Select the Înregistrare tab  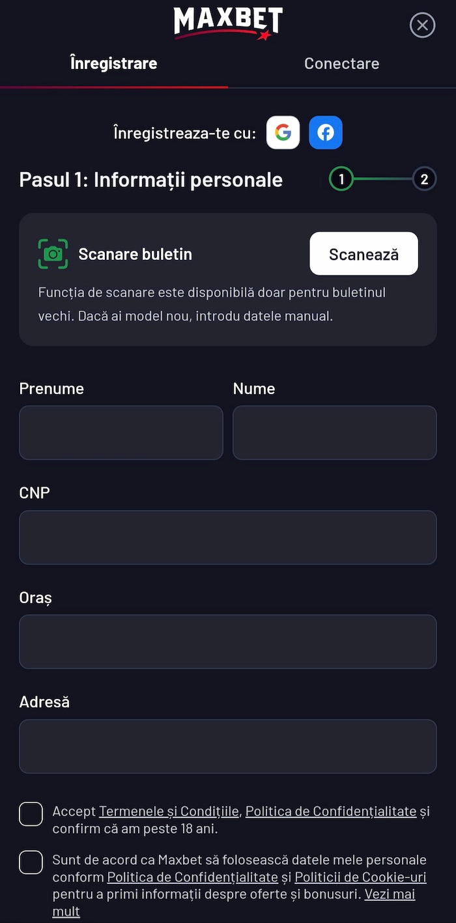(x=113, y=63)
